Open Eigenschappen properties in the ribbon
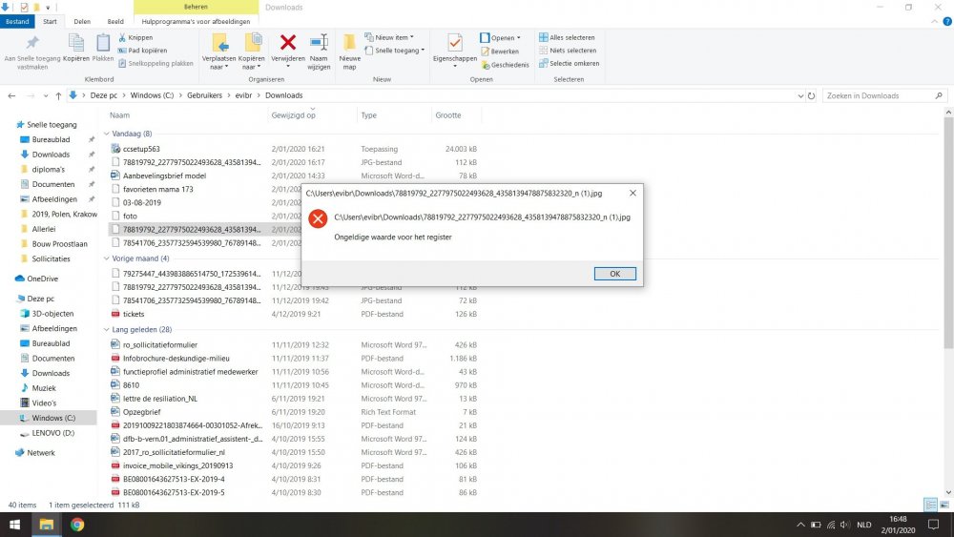Viewport: 954px width, 537px height. (x=454, y=44)
